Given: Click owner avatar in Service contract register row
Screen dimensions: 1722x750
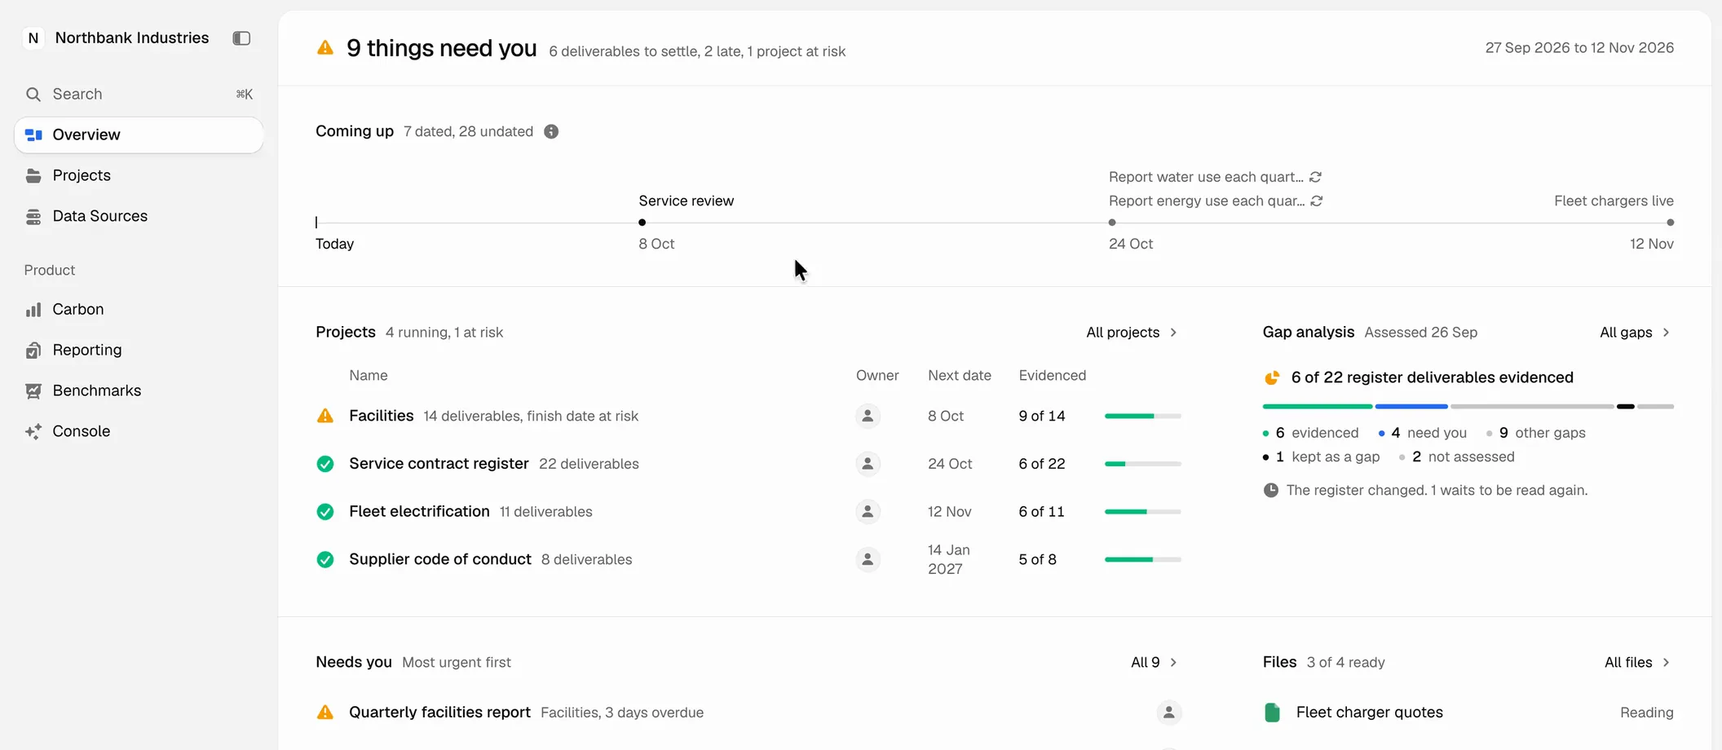Looking at the screenshot, I should coord(868,464).
